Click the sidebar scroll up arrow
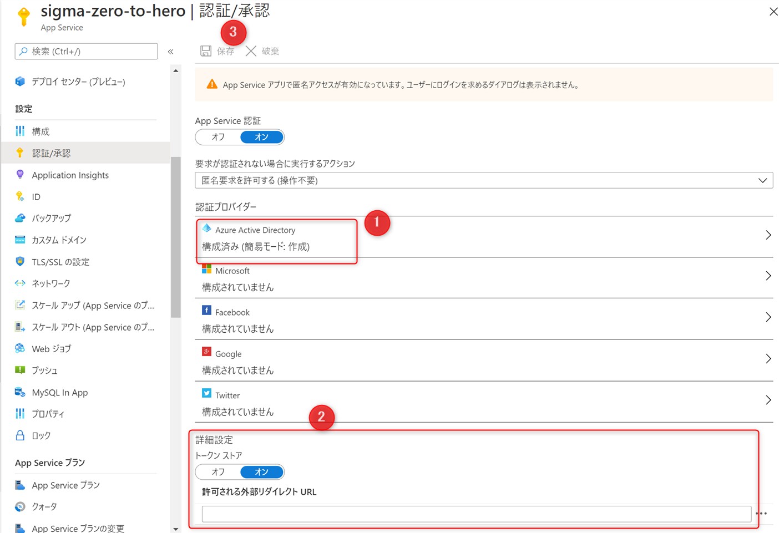This screenshot has height=533, width=779. tap(176, 70)
